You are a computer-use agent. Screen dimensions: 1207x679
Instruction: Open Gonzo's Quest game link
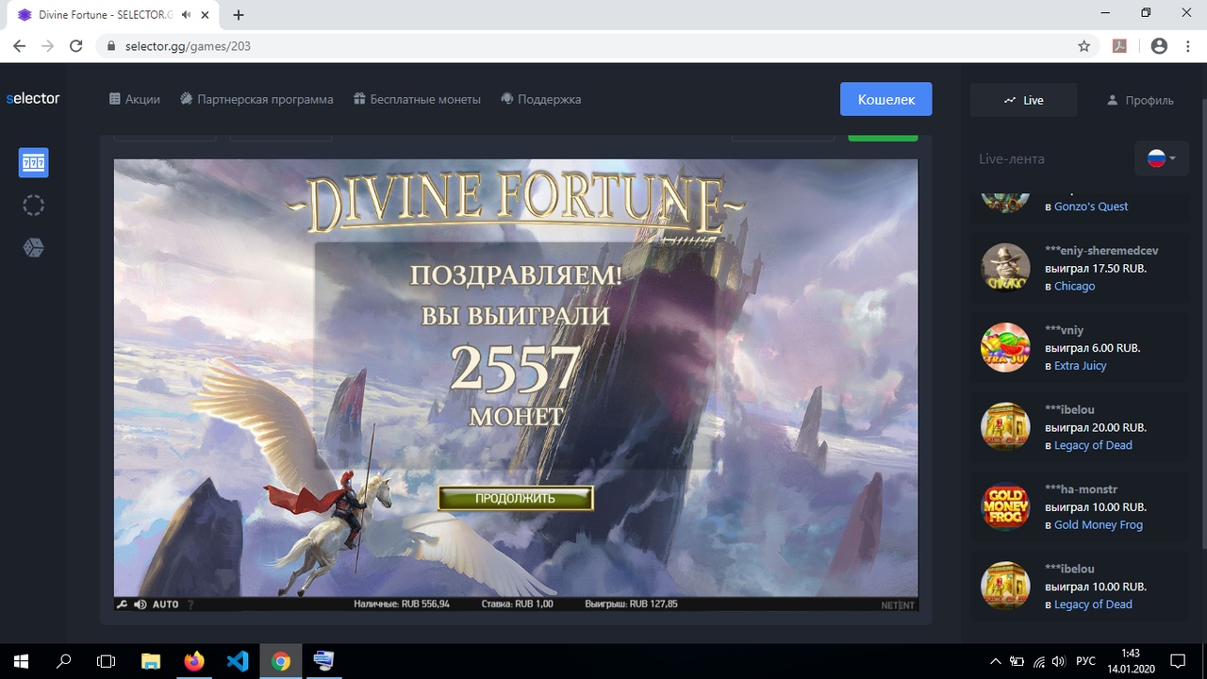[x=1091, y=207]
